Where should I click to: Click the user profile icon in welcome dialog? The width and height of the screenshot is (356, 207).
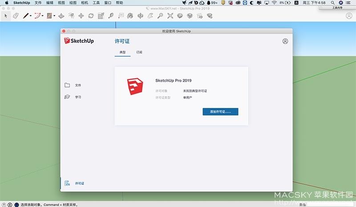coord(285,41)
